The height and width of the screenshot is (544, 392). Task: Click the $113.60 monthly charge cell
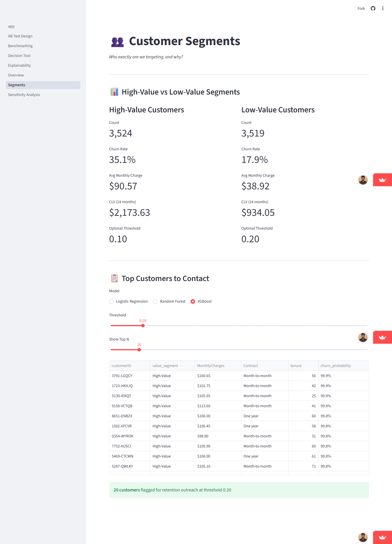[218, 406]
